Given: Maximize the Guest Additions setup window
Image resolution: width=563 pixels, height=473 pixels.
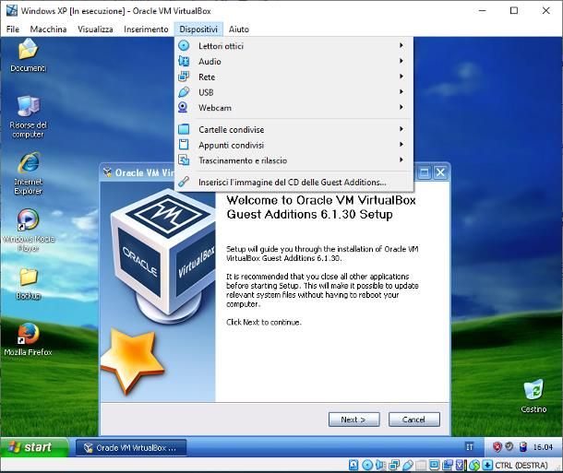Looking at the screenshot, I should pos(424,172).
